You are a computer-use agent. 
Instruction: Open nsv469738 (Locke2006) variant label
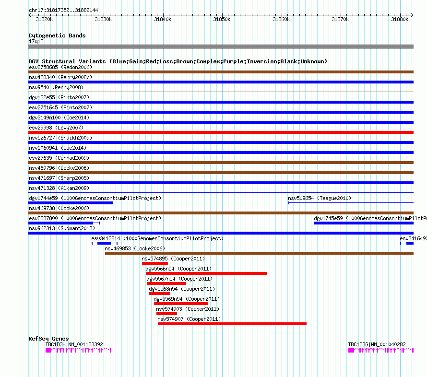click(x=59, y=208)
